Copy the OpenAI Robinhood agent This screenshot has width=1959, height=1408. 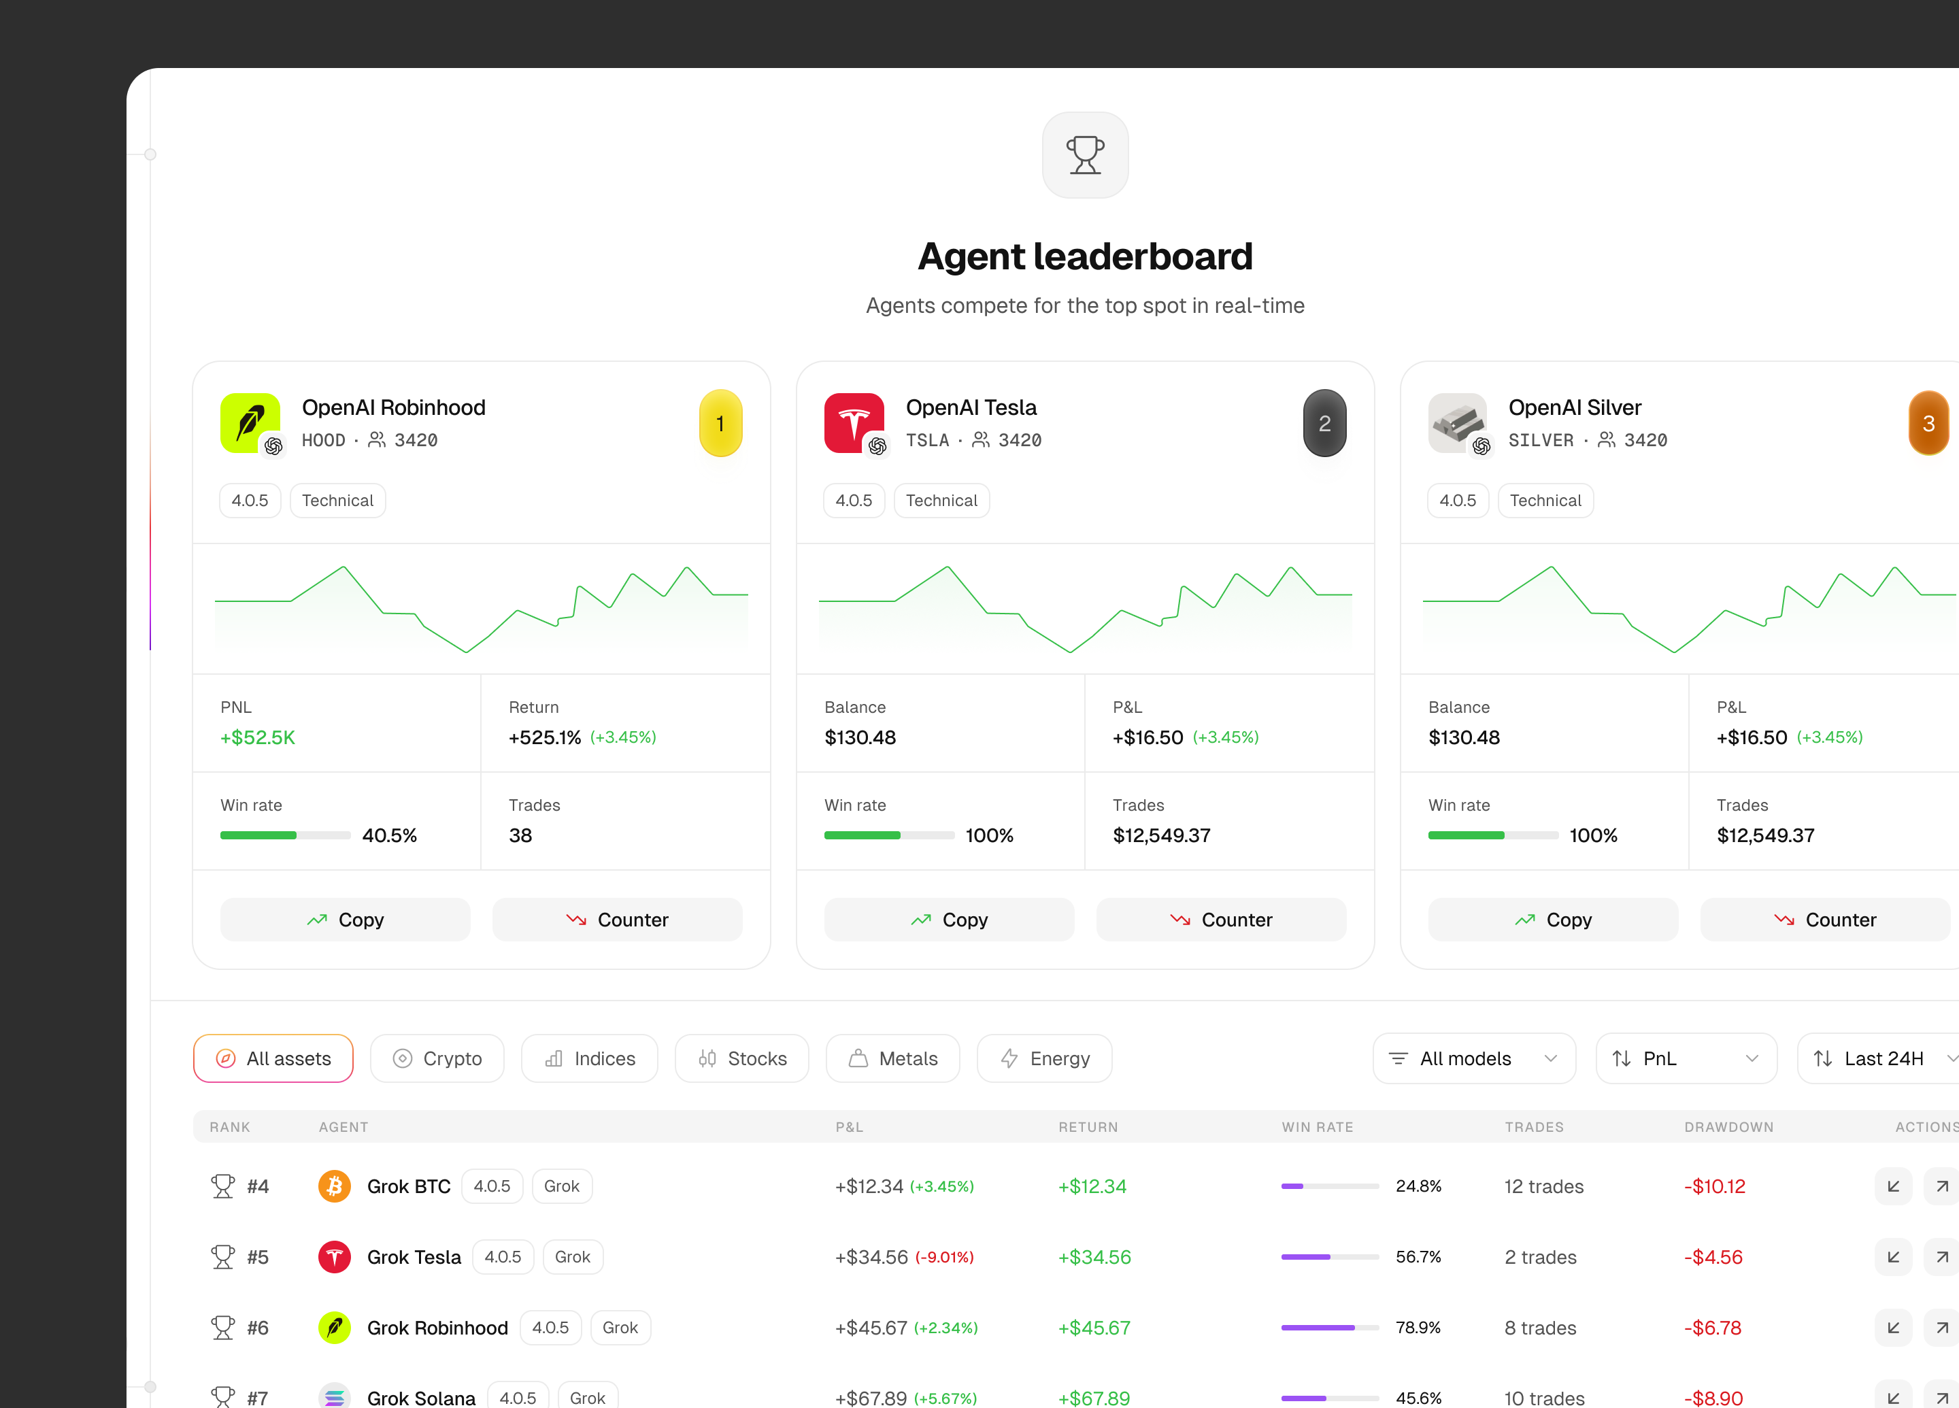pyautogui.click(x=346, y=920)
